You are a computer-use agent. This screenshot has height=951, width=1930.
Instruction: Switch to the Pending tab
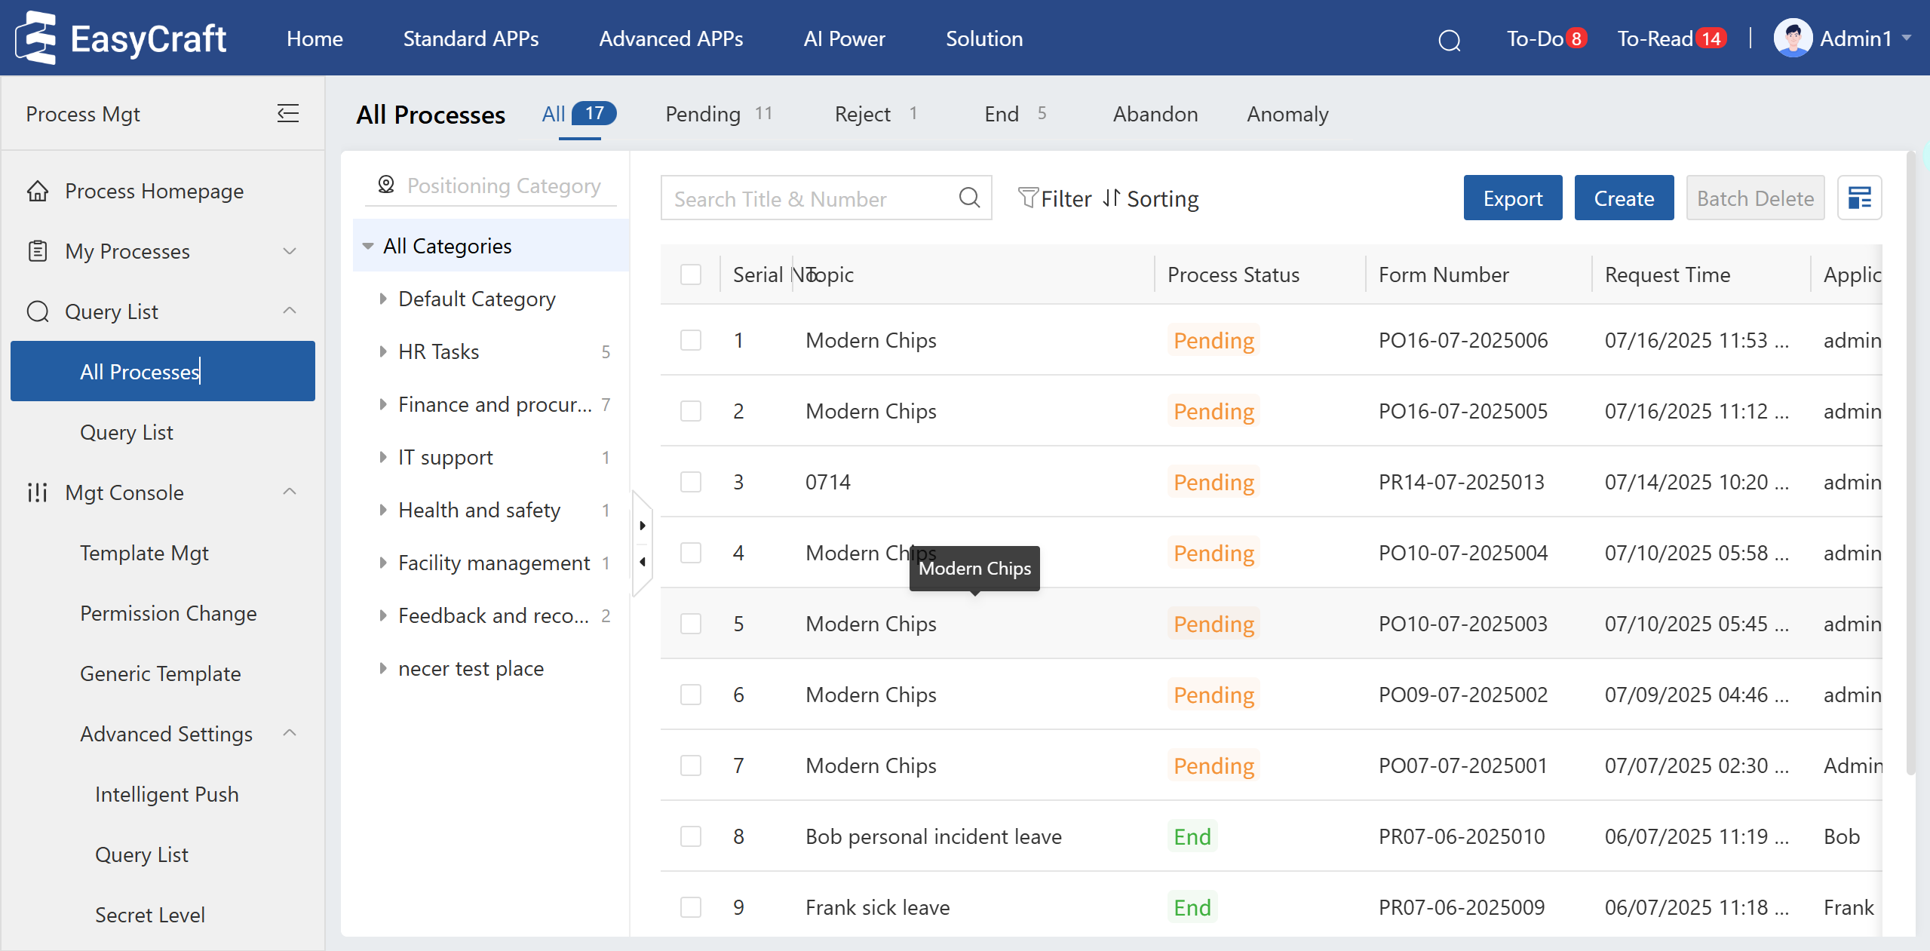point(702,114)
